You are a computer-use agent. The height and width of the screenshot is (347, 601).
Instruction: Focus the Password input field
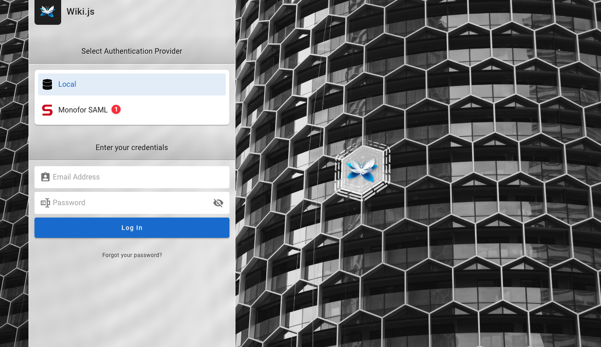(129, 203)
